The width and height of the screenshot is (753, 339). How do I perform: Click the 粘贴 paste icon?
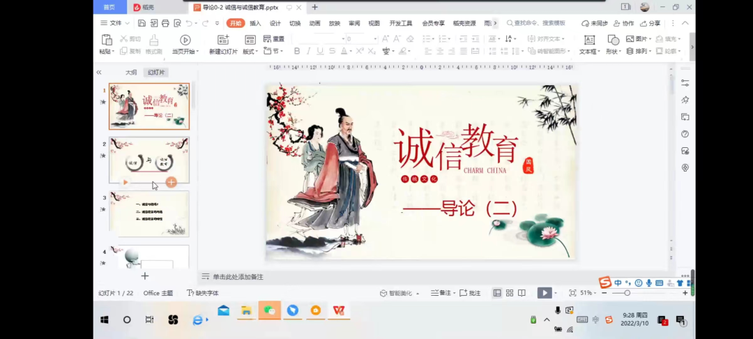click(106, 40)
